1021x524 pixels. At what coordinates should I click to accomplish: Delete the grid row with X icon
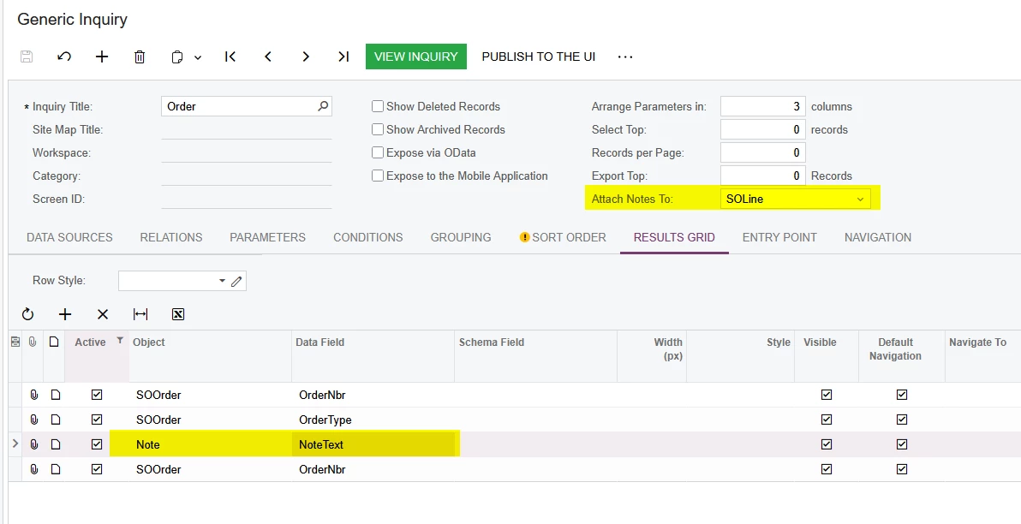pos(102,314)
